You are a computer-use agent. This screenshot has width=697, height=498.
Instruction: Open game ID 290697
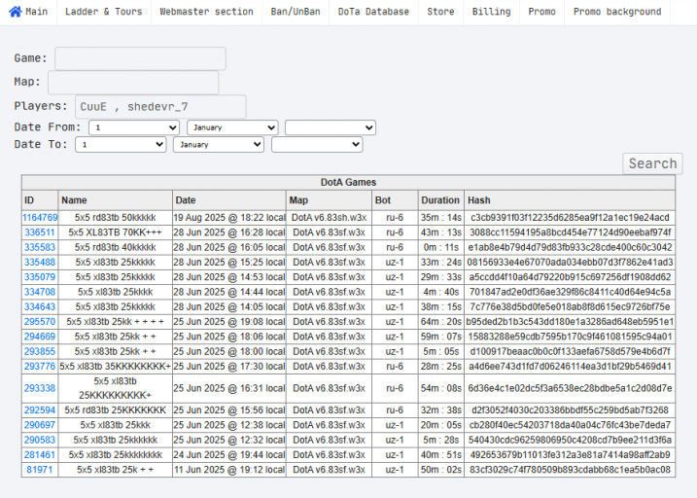(x=40, y=425)
